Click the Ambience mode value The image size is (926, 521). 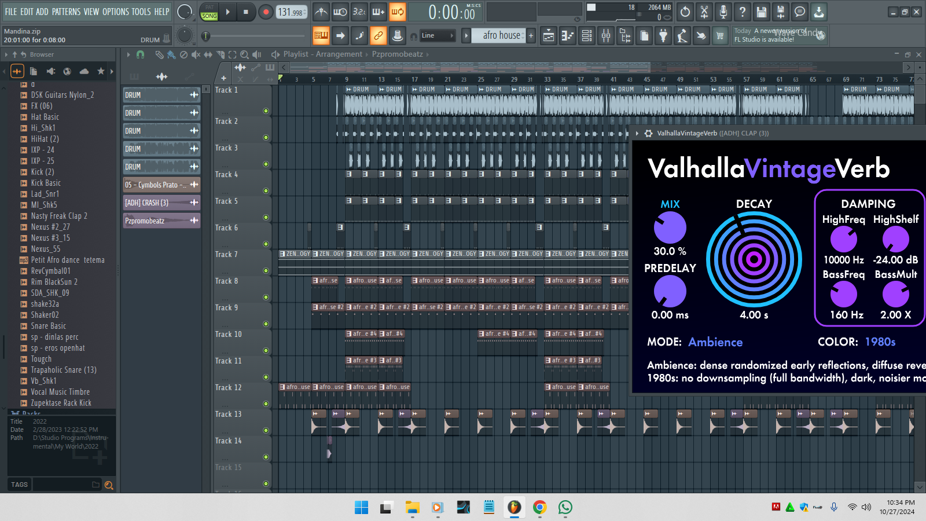tap(715, 342)
